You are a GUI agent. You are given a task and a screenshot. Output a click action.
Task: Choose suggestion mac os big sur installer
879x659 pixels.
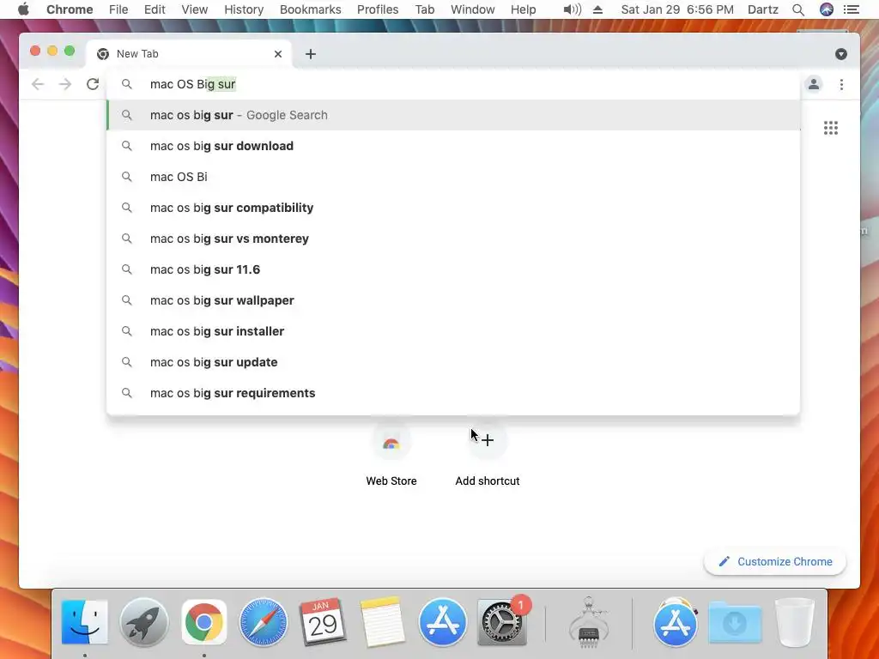tap(453, 331)
